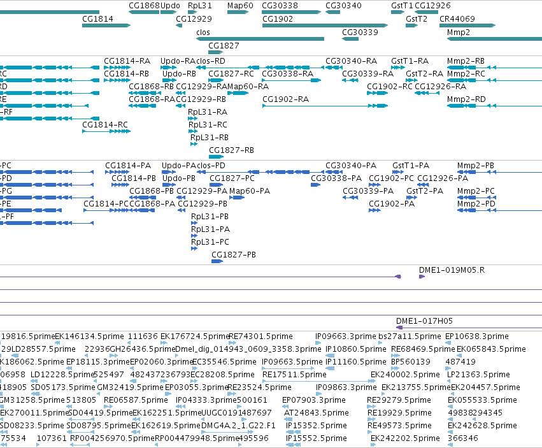Select the RpL31 gene label
Screen dimensions: 542x448
pos(200,6)
